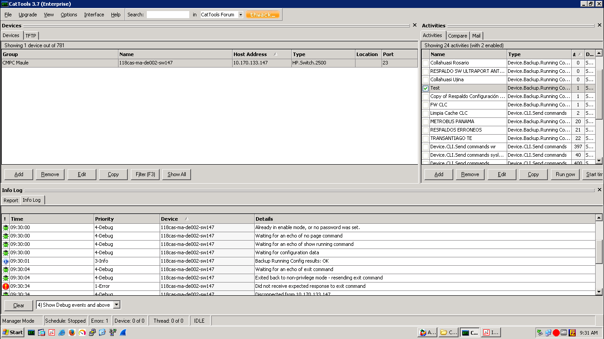604x339 pixels.
Task: Click the FileZilla tray icon
Action: (572, 333)
